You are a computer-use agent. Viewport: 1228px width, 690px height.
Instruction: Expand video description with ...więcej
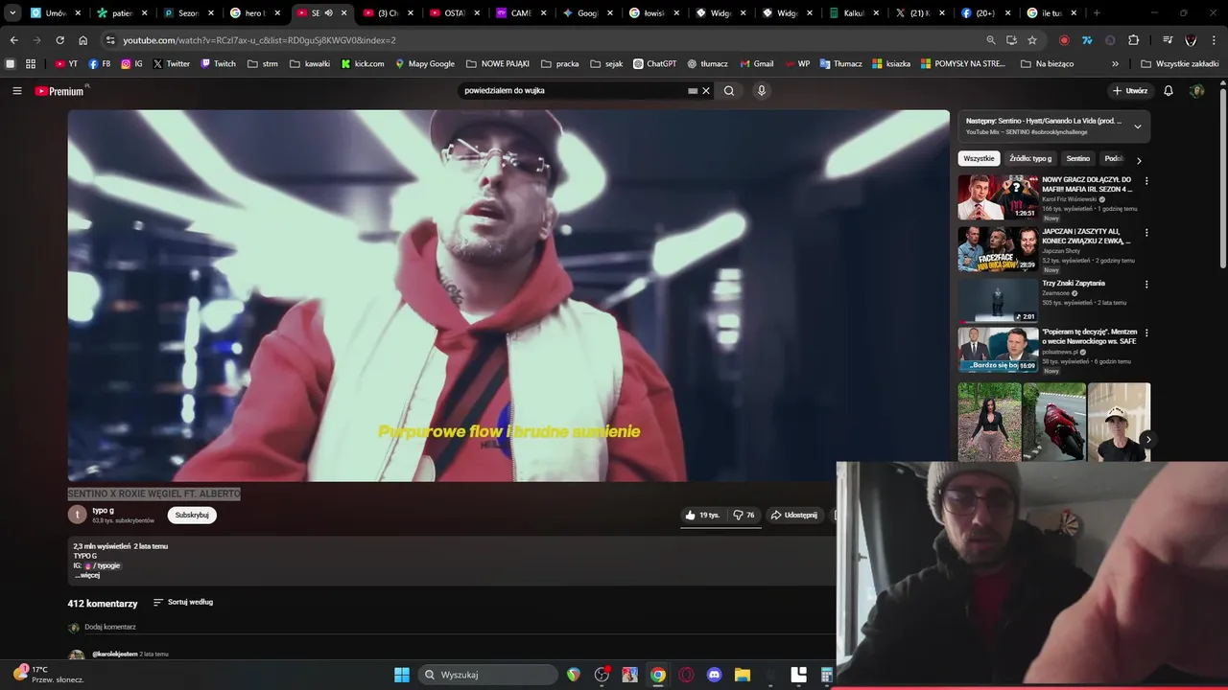86,575
